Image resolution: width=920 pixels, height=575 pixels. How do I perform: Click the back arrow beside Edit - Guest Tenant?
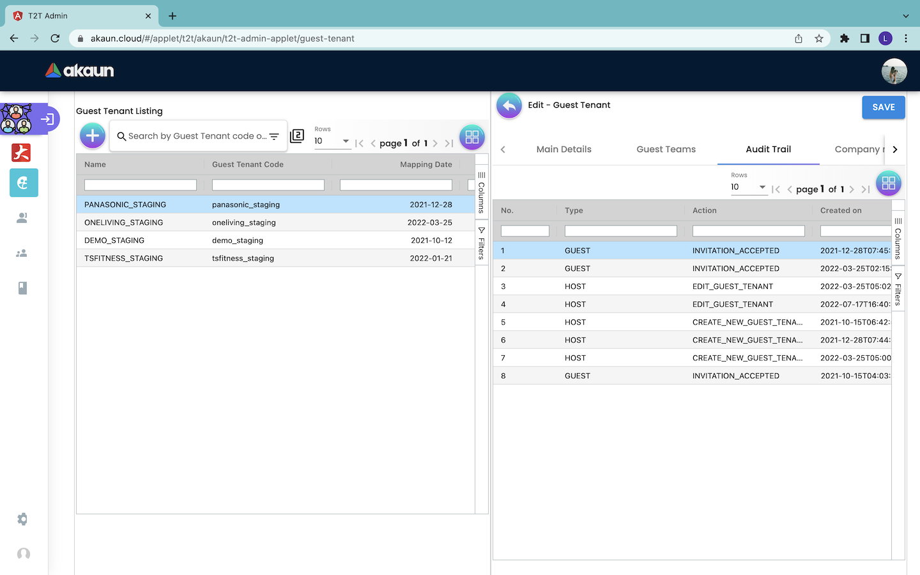click(509, 106)
